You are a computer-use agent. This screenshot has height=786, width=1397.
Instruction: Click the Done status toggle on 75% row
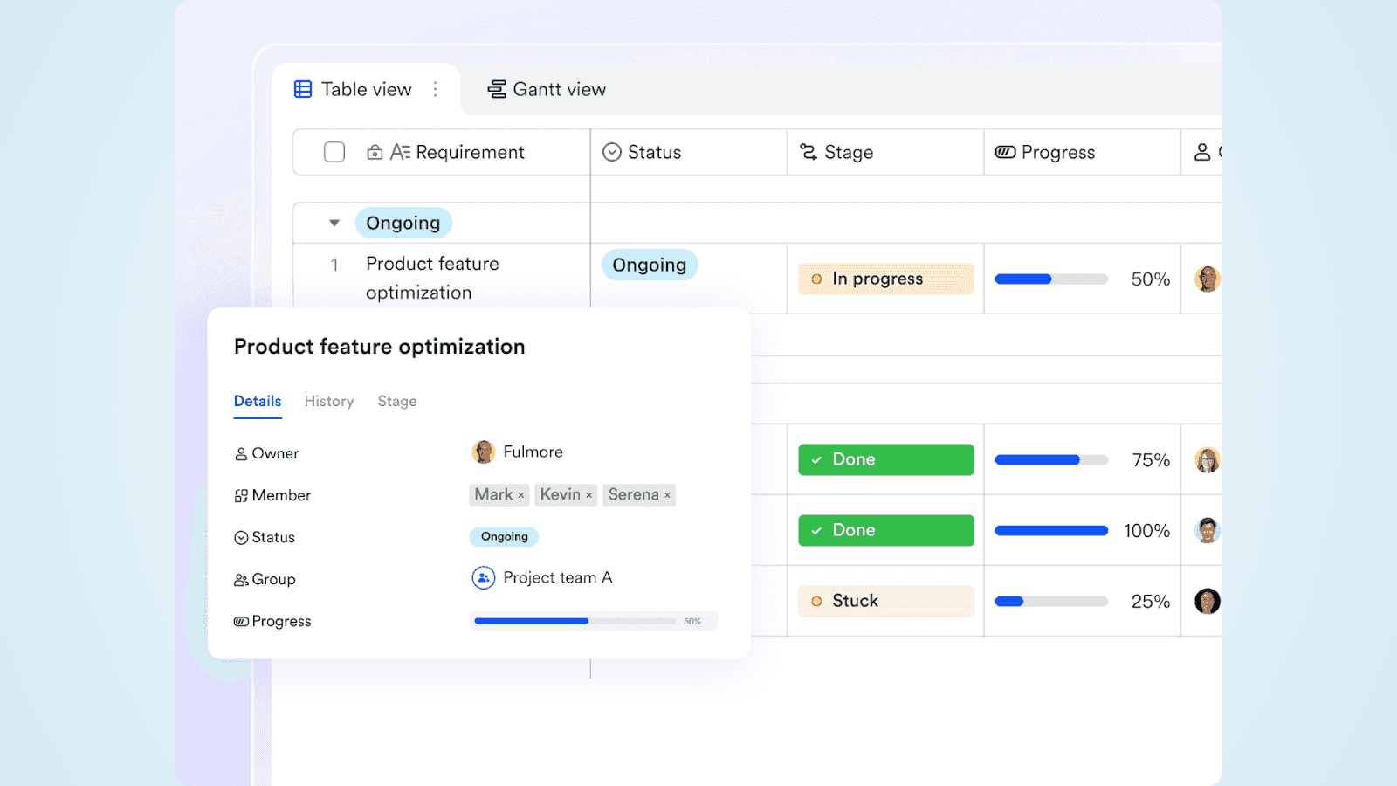point(884,458)
